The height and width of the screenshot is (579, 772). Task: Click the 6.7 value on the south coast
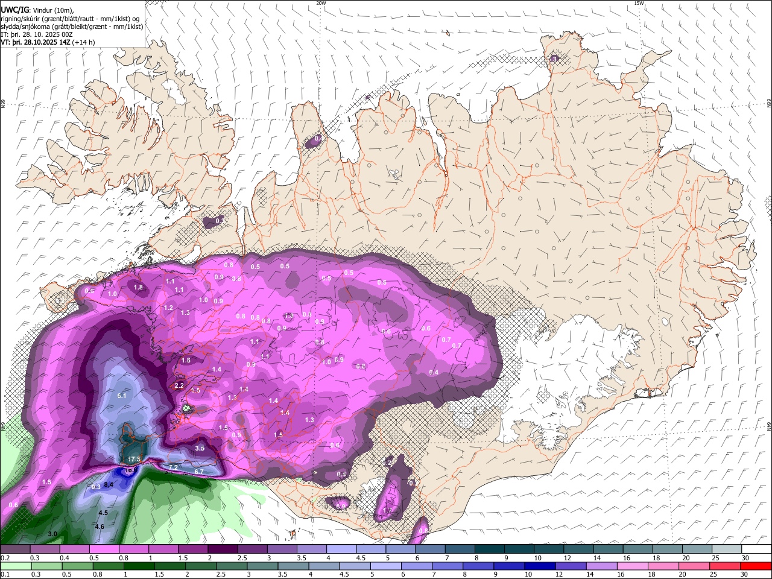click(x=199, y=472)
